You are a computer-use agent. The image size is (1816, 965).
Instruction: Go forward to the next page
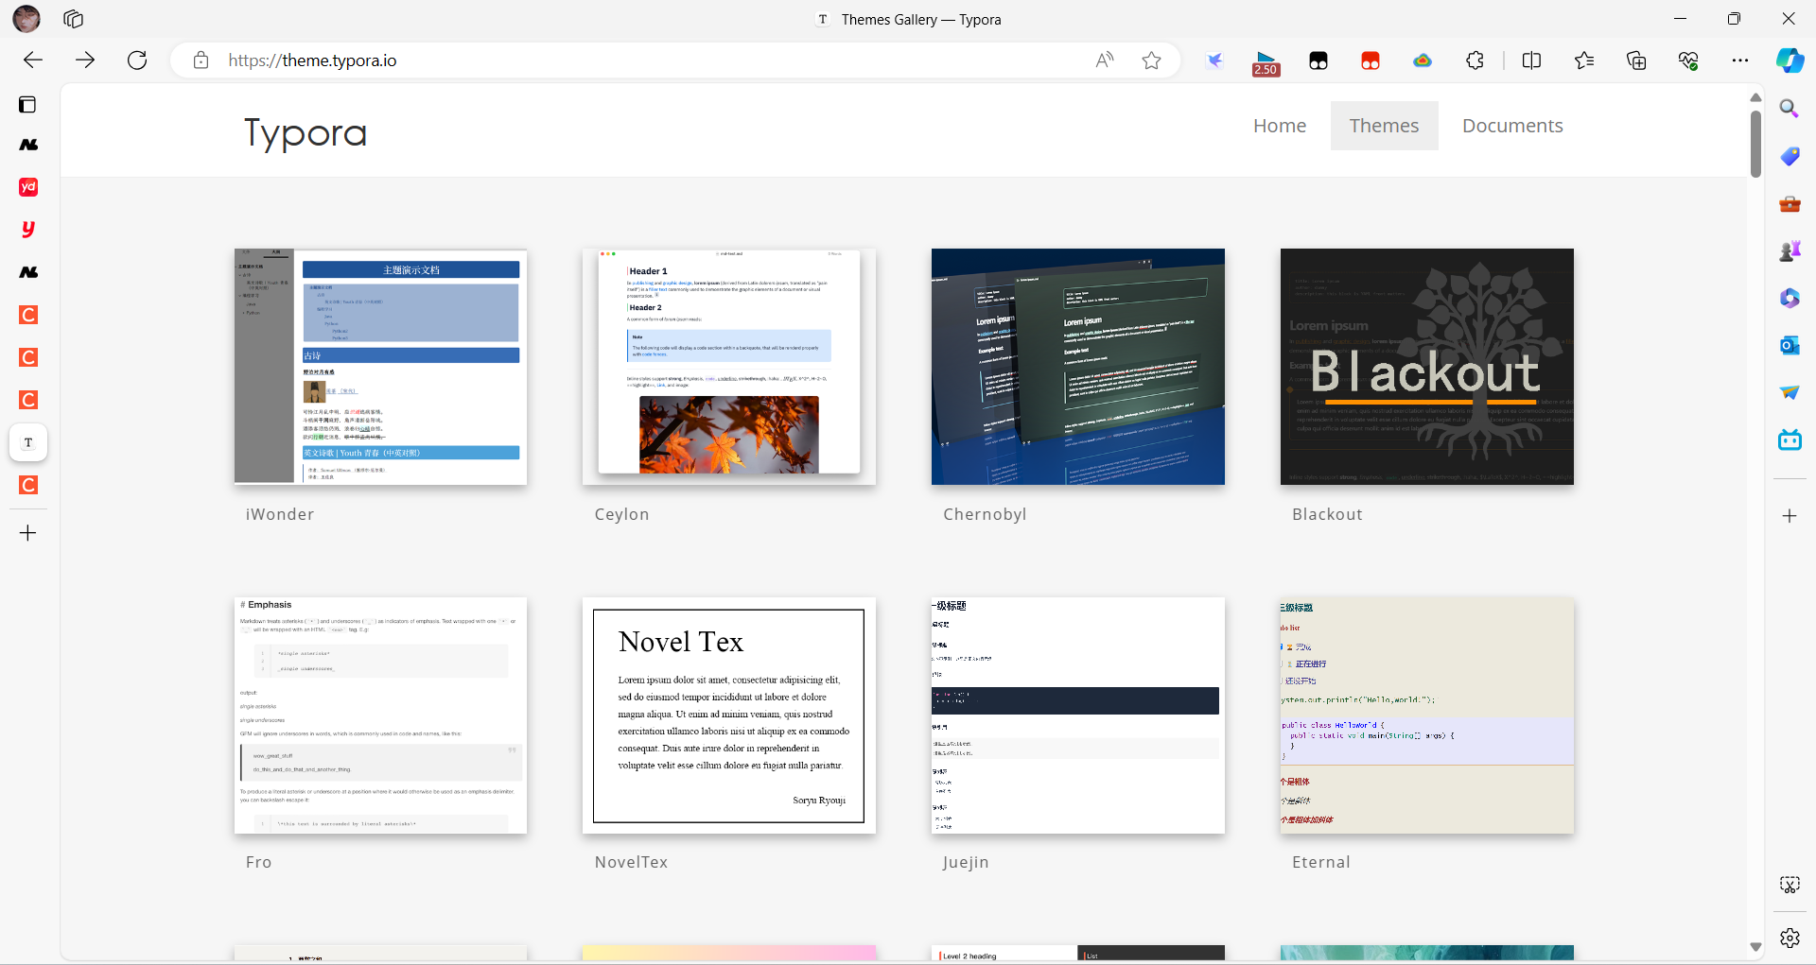(x=85, y=60)
